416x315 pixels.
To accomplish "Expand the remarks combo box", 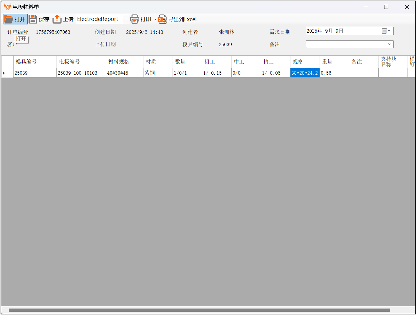I will 389,44.
